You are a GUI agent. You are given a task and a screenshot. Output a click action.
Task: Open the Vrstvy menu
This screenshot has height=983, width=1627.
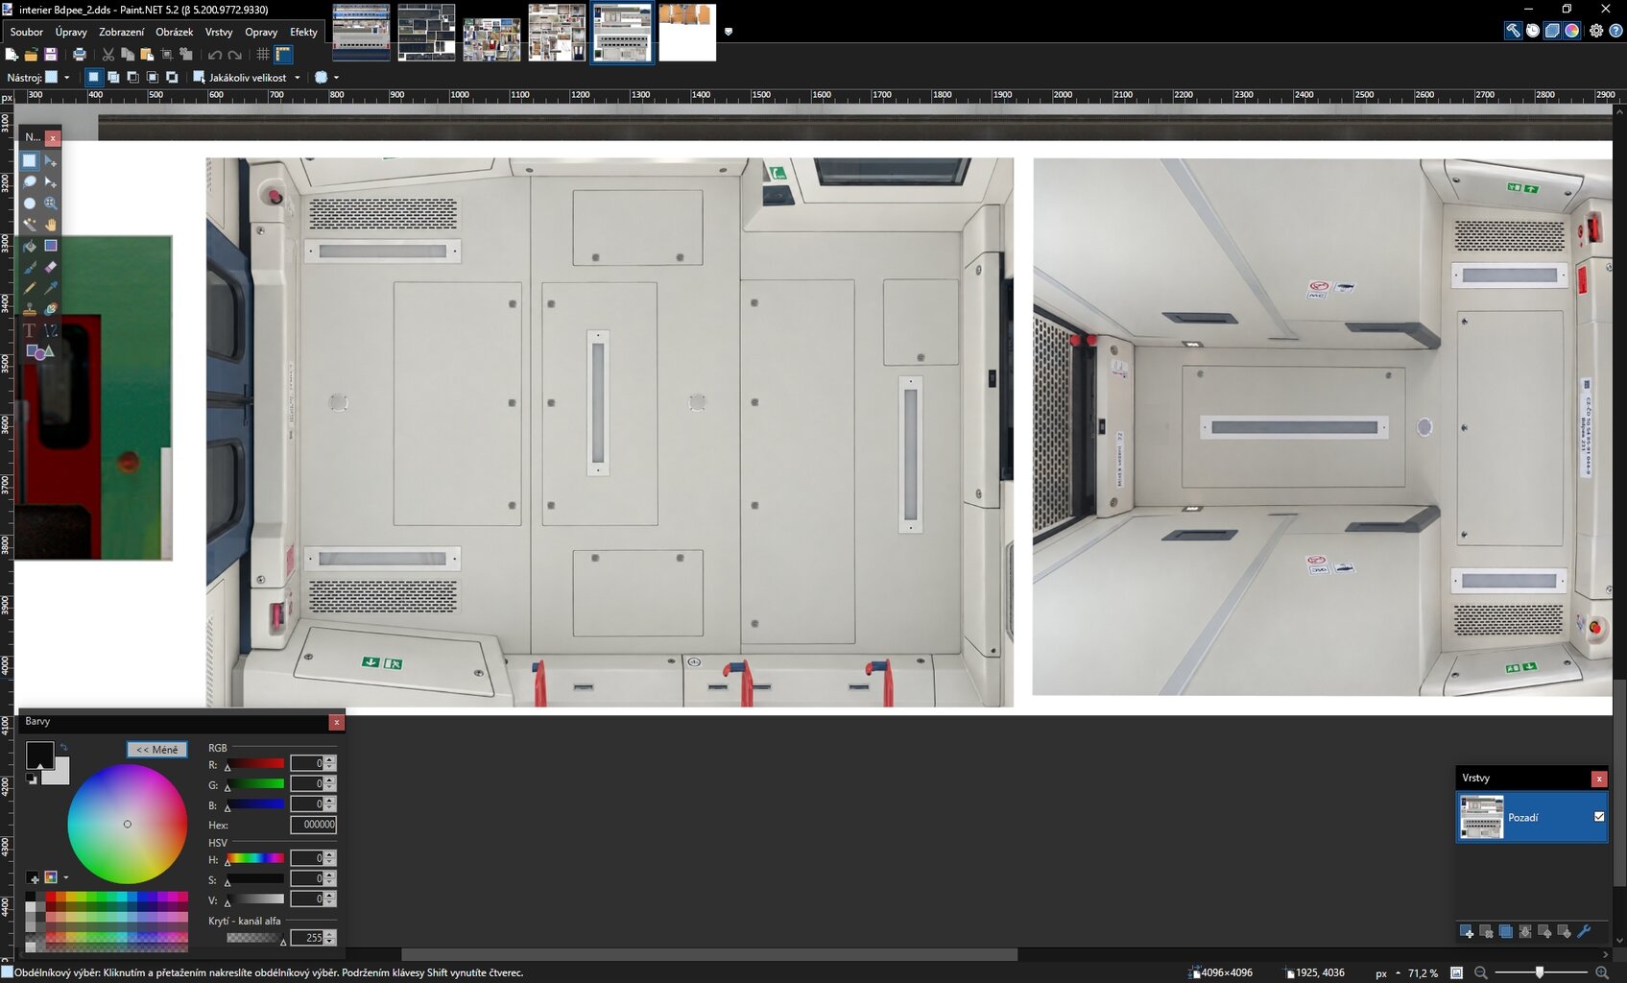pos(219,32)
